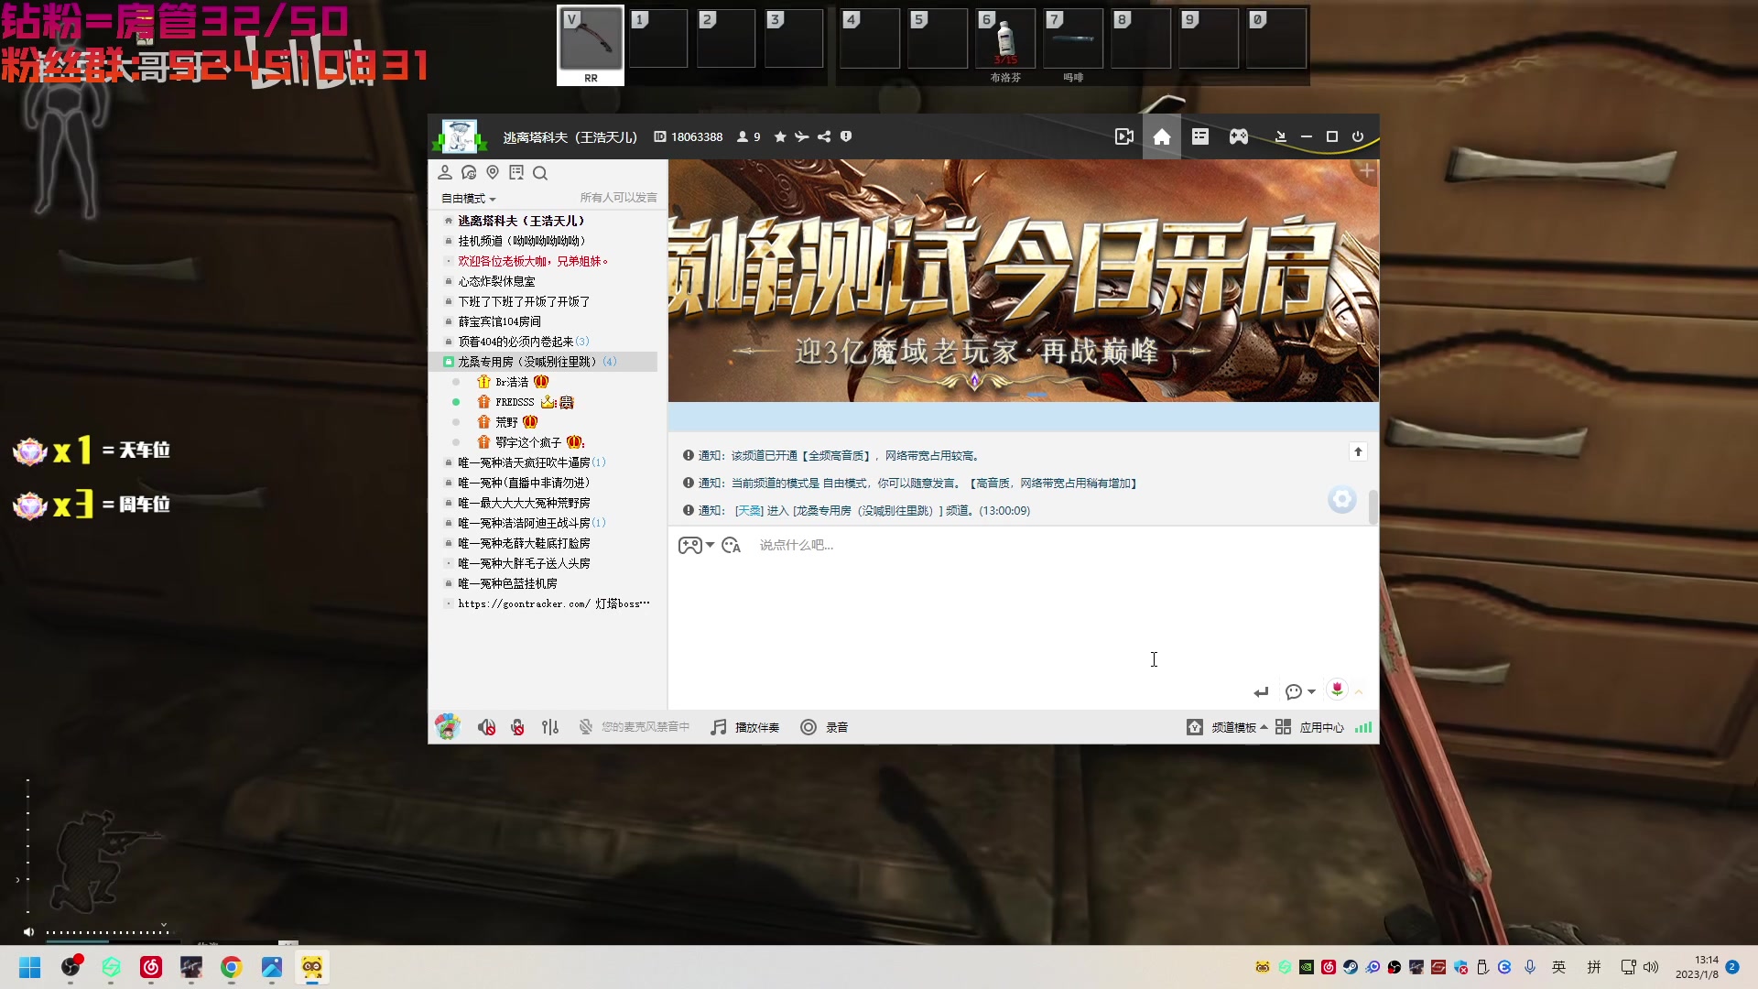Click the 天桑 username link in notice
Image resolution: width=1758 pixels, height=989 pixels.
tap(749, 511)
